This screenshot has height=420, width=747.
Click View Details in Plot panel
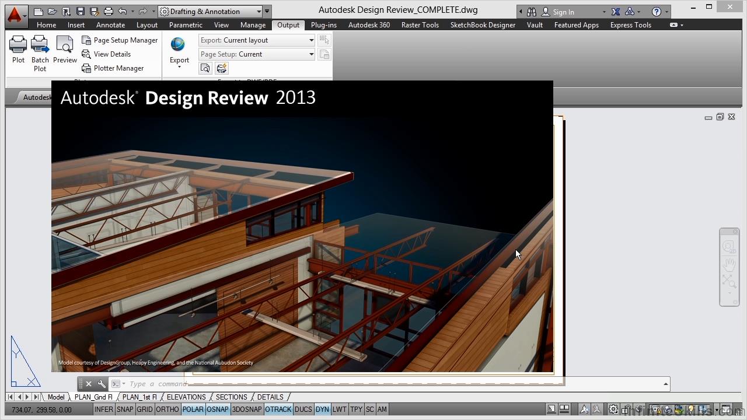106,54
